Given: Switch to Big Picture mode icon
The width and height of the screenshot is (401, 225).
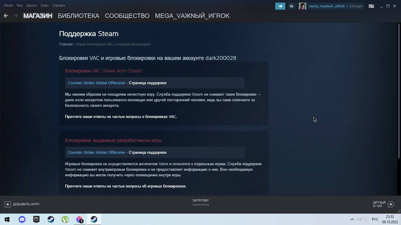Looking at the screenshot, I should pos(371,6).
